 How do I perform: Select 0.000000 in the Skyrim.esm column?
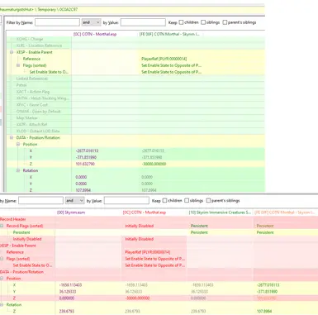coord(67,298)
